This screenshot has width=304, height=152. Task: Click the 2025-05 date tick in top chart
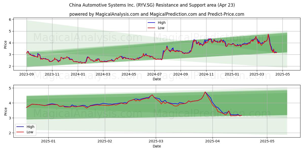pyautogui.click(x=282, y=74)
